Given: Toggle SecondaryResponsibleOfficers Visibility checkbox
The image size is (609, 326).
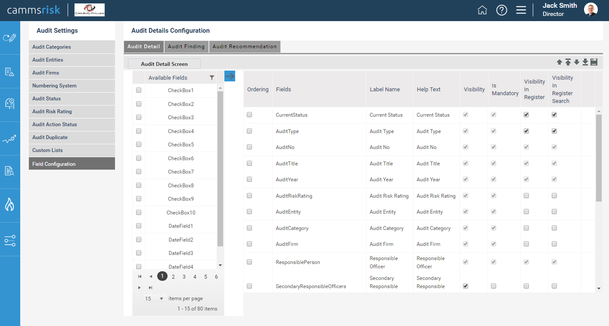Looking at the screenshot, I should pos(466,286).
